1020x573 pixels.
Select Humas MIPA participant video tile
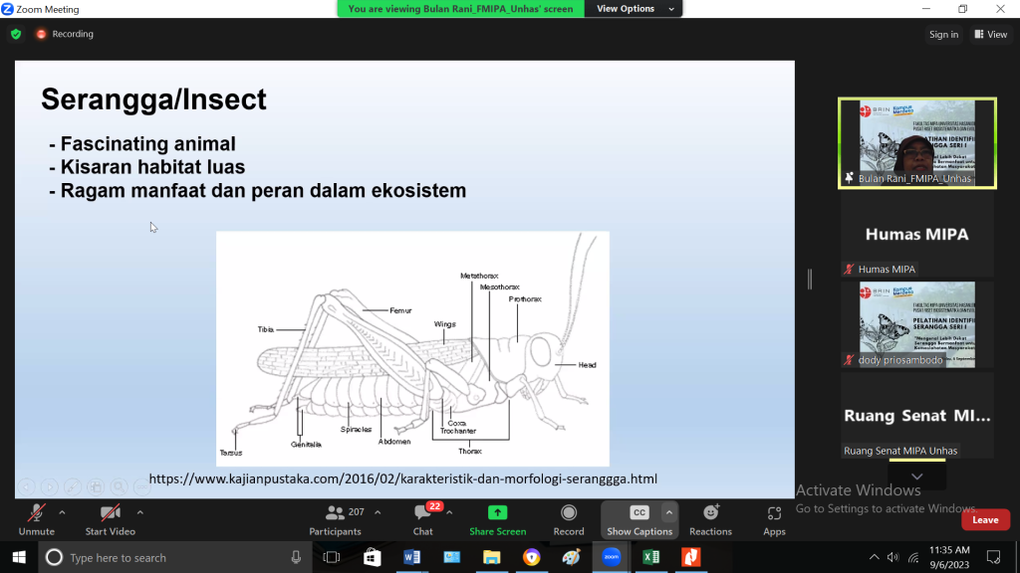(916, 235)
